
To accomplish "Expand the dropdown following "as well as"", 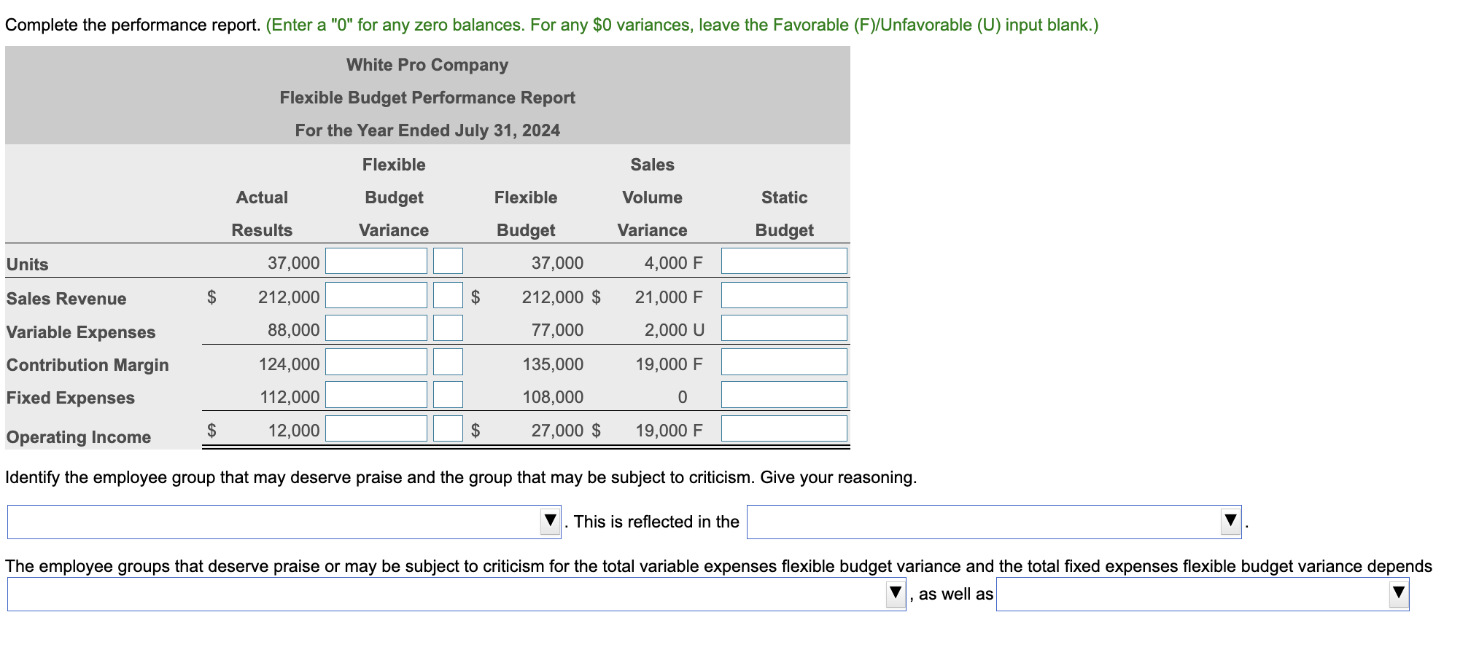I will [1203, 595].
